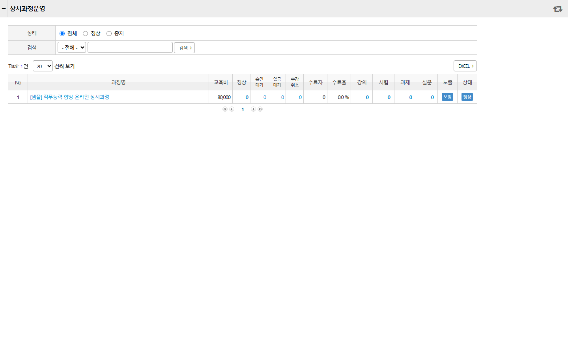568x355 pixels.
Task: Click the 정상 count value 0
Action: (x=247, y=97)
